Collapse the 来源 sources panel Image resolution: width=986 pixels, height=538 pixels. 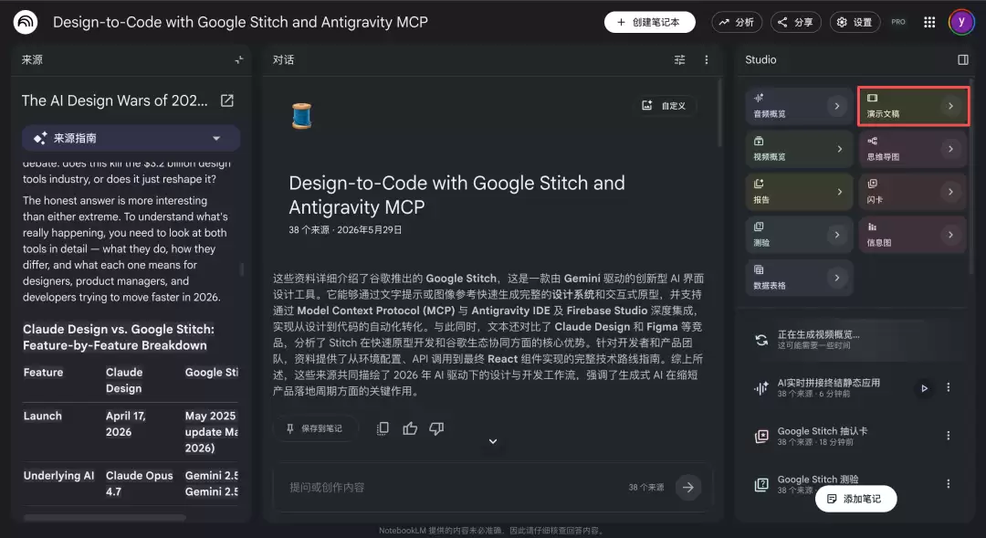(239, 59)
